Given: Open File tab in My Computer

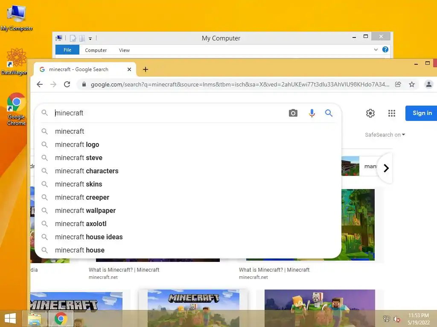Looking at the screenshot, I should pyautogui.click(x=67, y=50).
